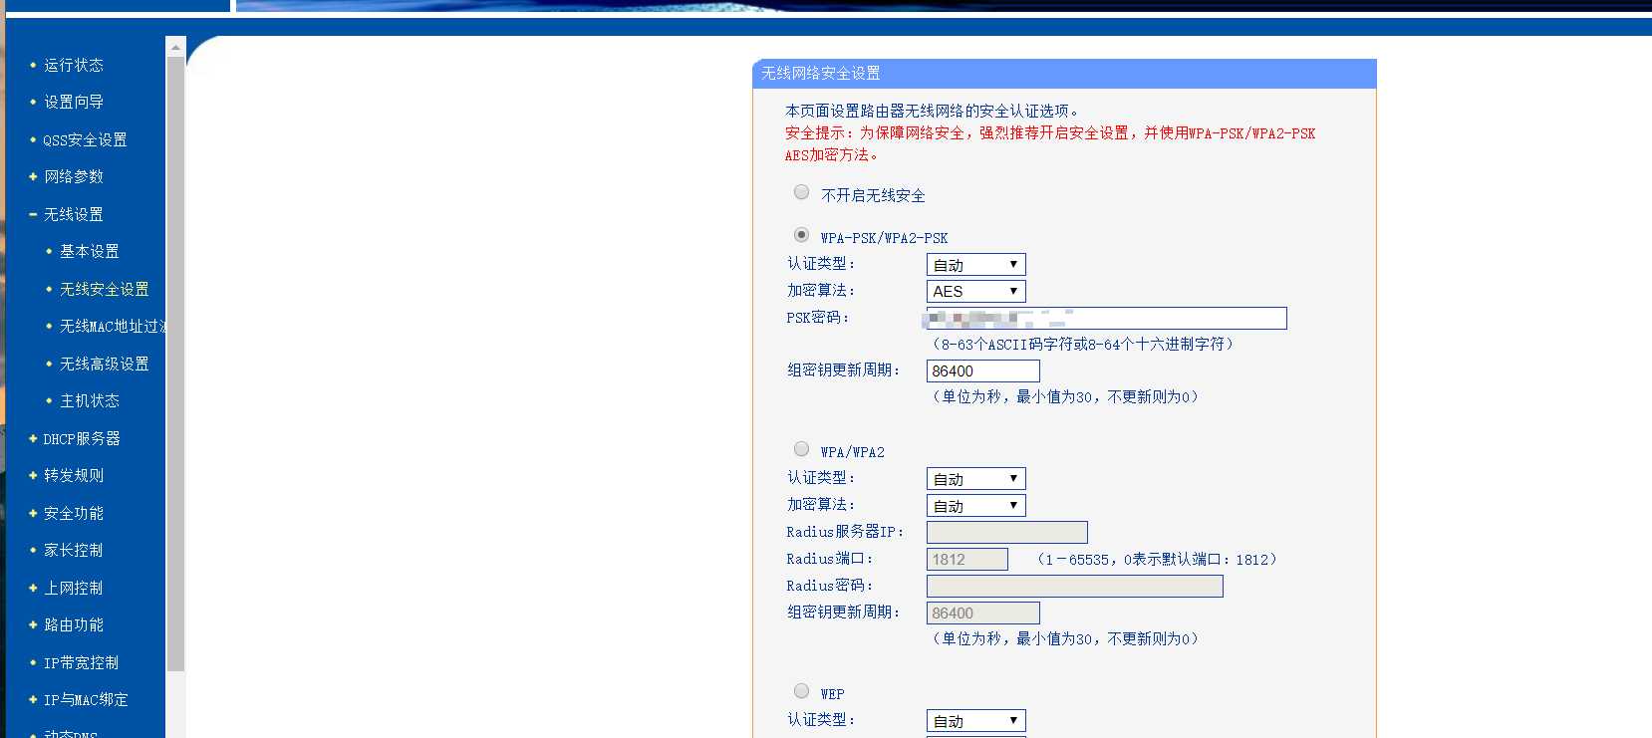Screen dimensions: 1652x738
Task: Click WPA-PSK 组密钥更新周期 field showing 86400
Action: pos(983,370)
